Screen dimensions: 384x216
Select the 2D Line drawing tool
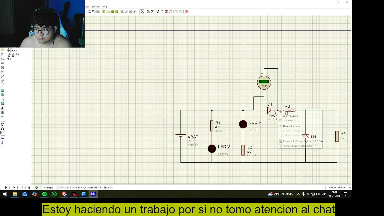2,86
